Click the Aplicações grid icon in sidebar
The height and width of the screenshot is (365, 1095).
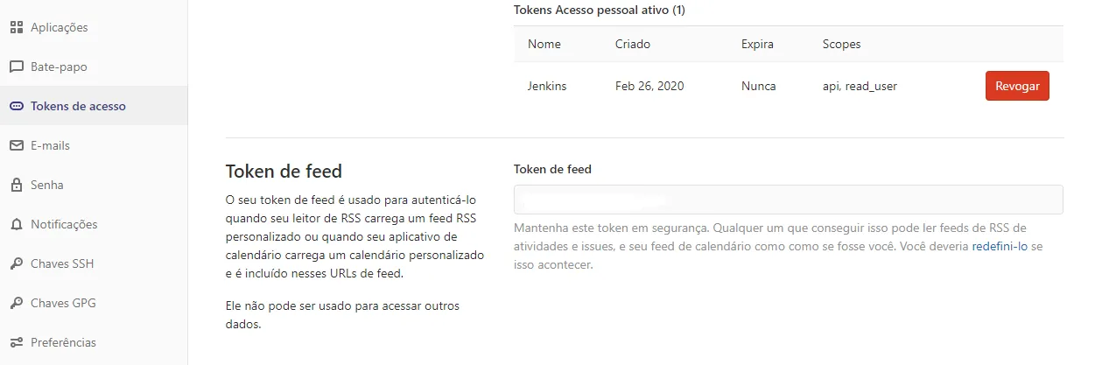16,27
